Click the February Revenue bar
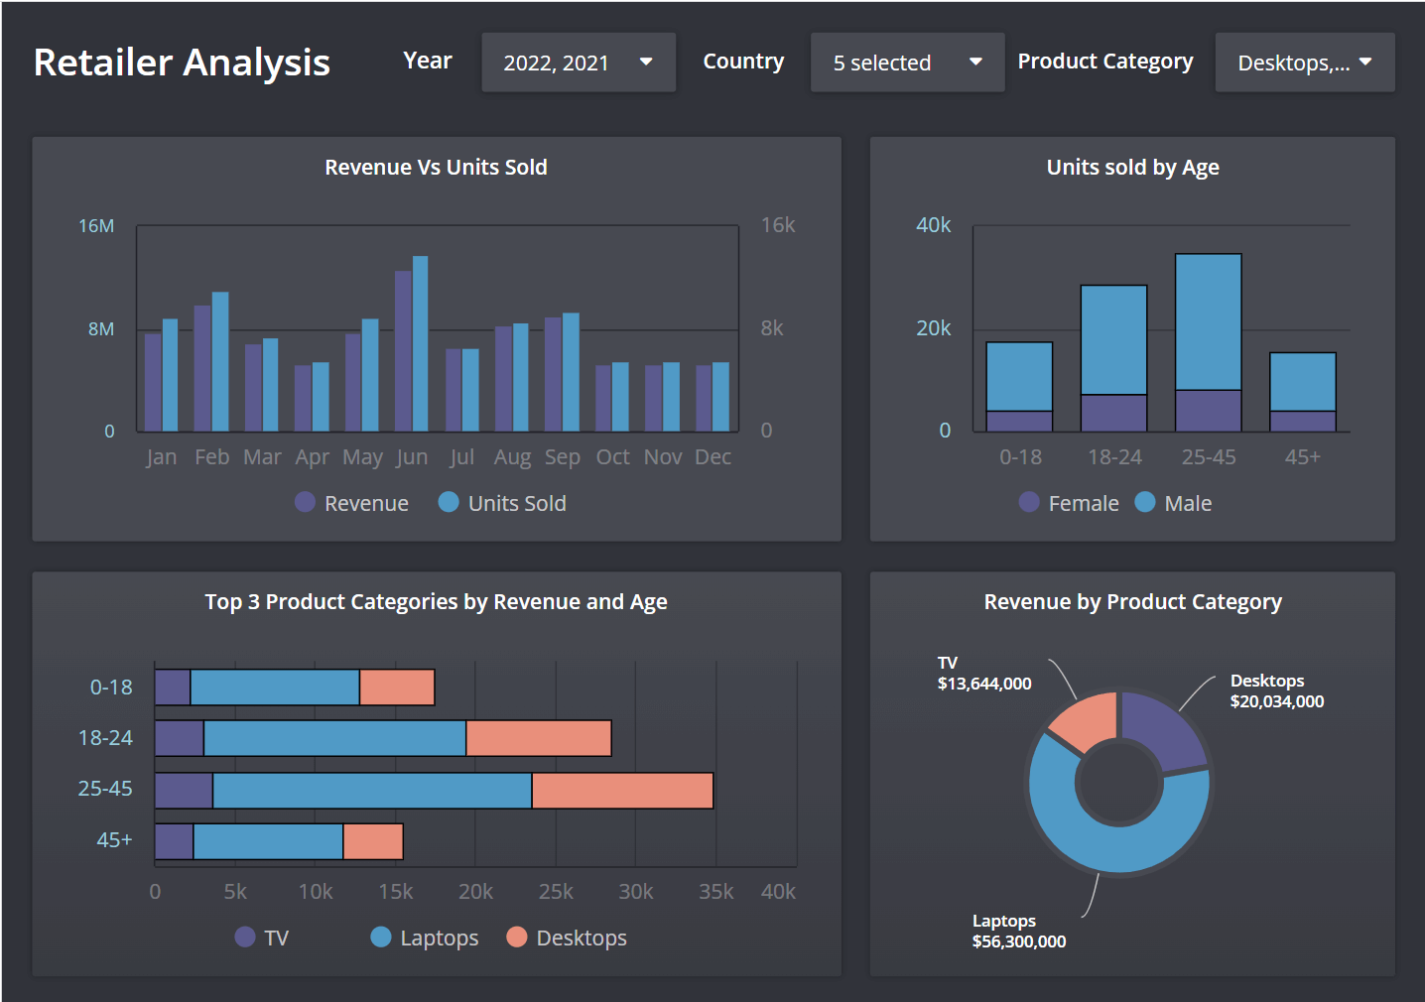The width and height of the screenshot is (1425, 1002). 202,368
